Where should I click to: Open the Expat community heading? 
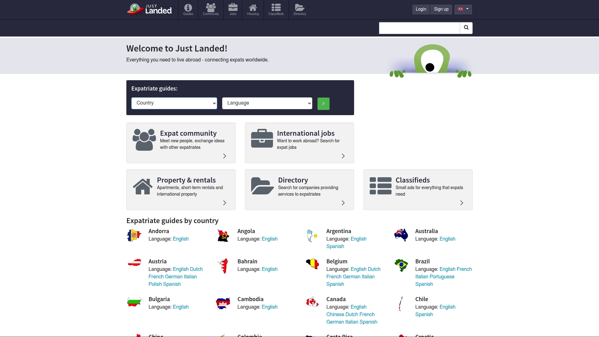point(188,133)
